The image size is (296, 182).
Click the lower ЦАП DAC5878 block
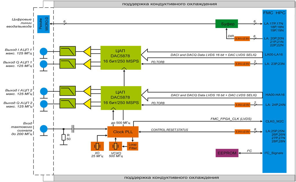(121, 98)
